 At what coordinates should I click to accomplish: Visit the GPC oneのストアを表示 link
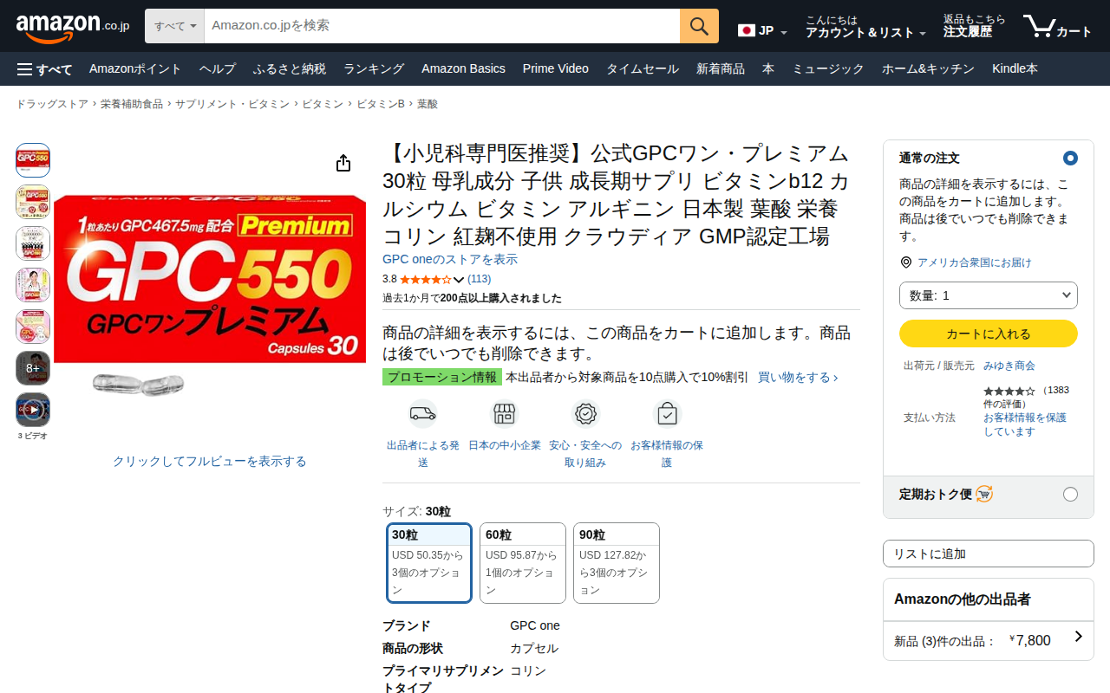(x=450, y=260)
